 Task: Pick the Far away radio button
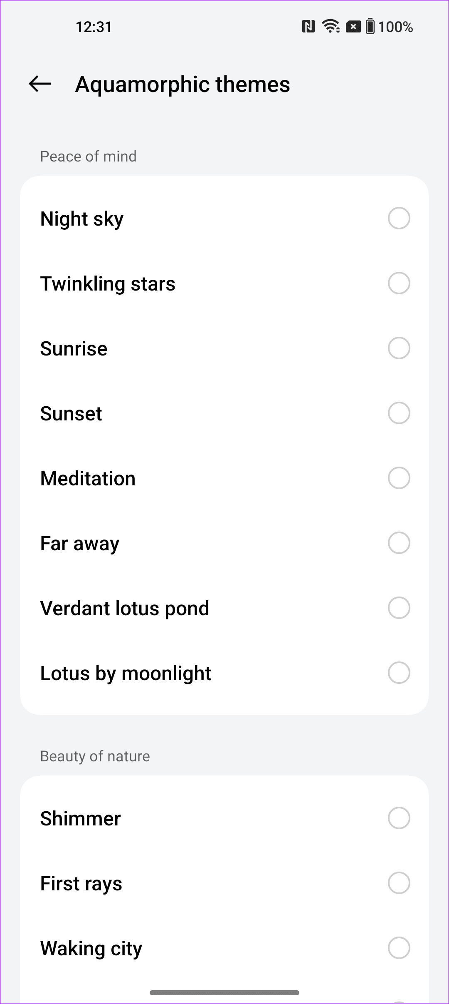[399, 543]
